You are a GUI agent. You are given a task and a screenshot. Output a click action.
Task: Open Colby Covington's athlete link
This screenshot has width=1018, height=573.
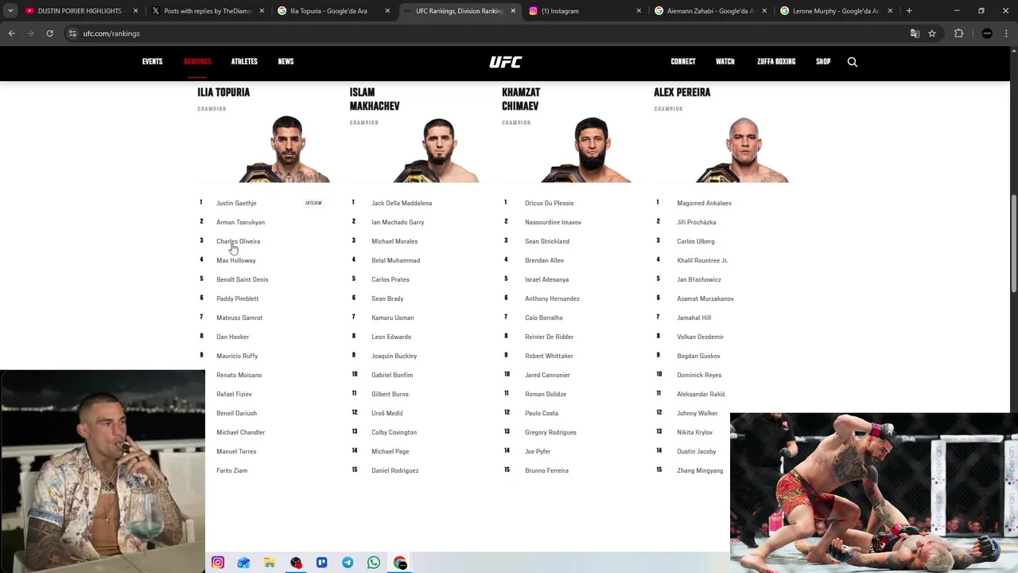click(x=394, y=432)
